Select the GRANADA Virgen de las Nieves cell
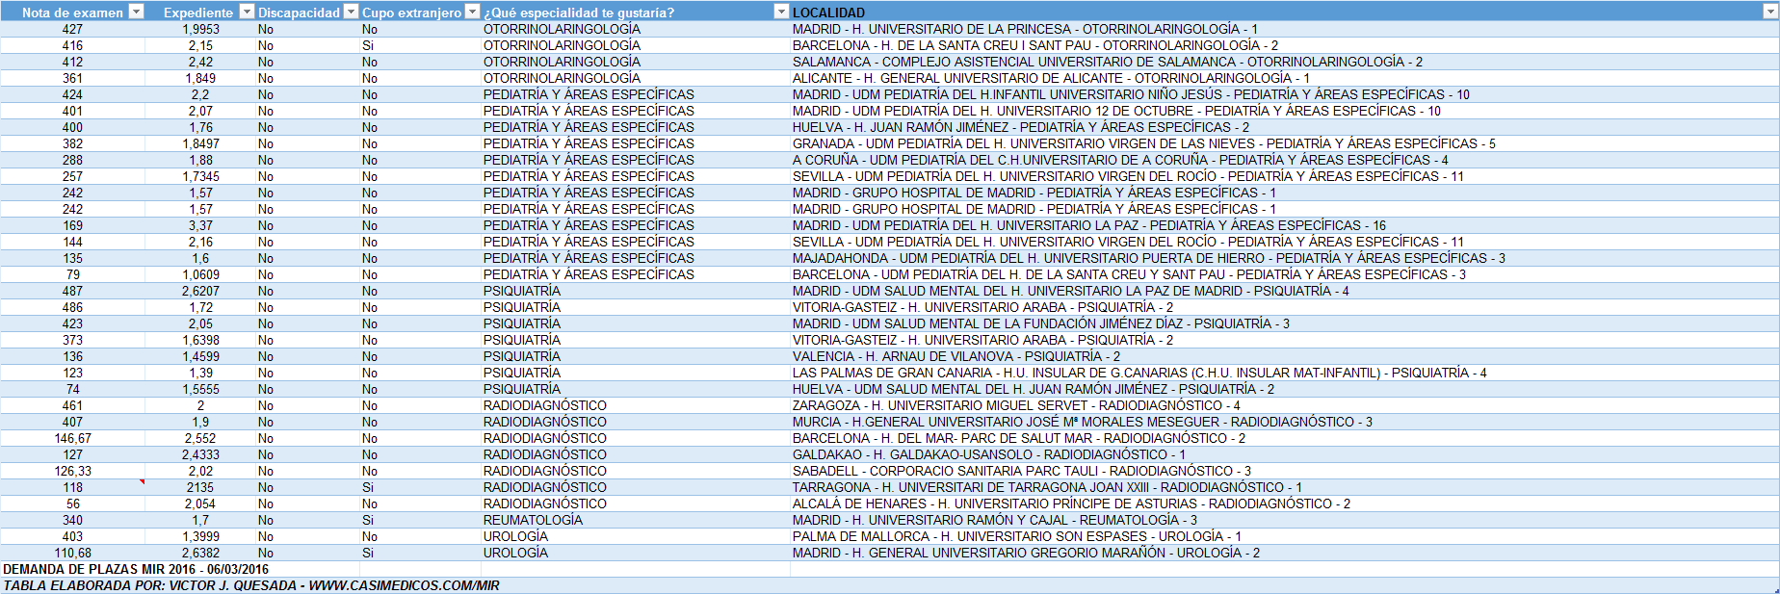 click(x=1284, y=143)
